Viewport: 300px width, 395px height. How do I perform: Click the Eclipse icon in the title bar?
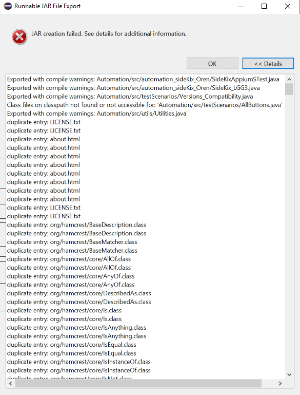[8, 6]
